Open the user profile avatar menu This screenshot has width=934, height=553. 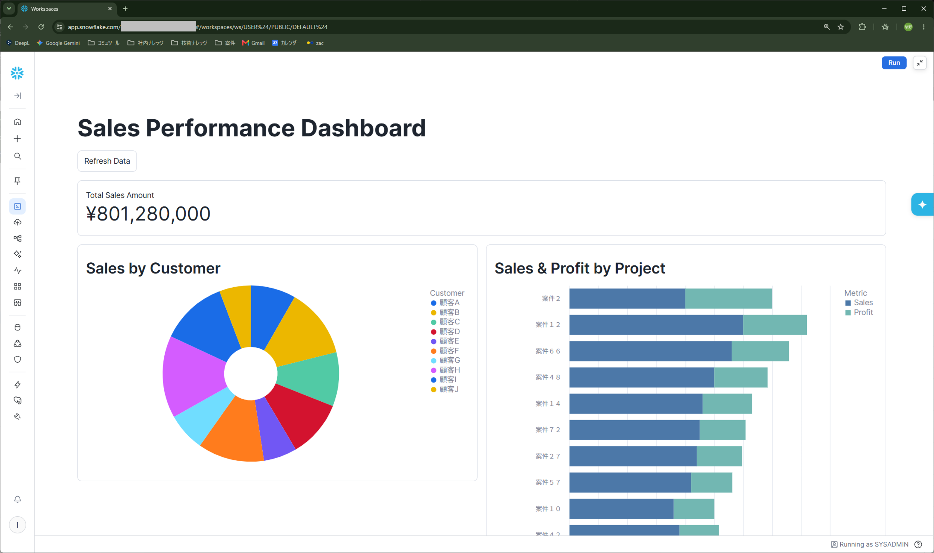point(18,525)
